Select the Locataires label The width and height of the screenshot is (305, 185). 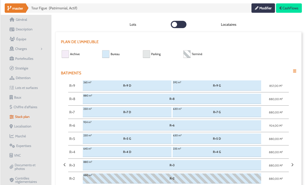228,25
